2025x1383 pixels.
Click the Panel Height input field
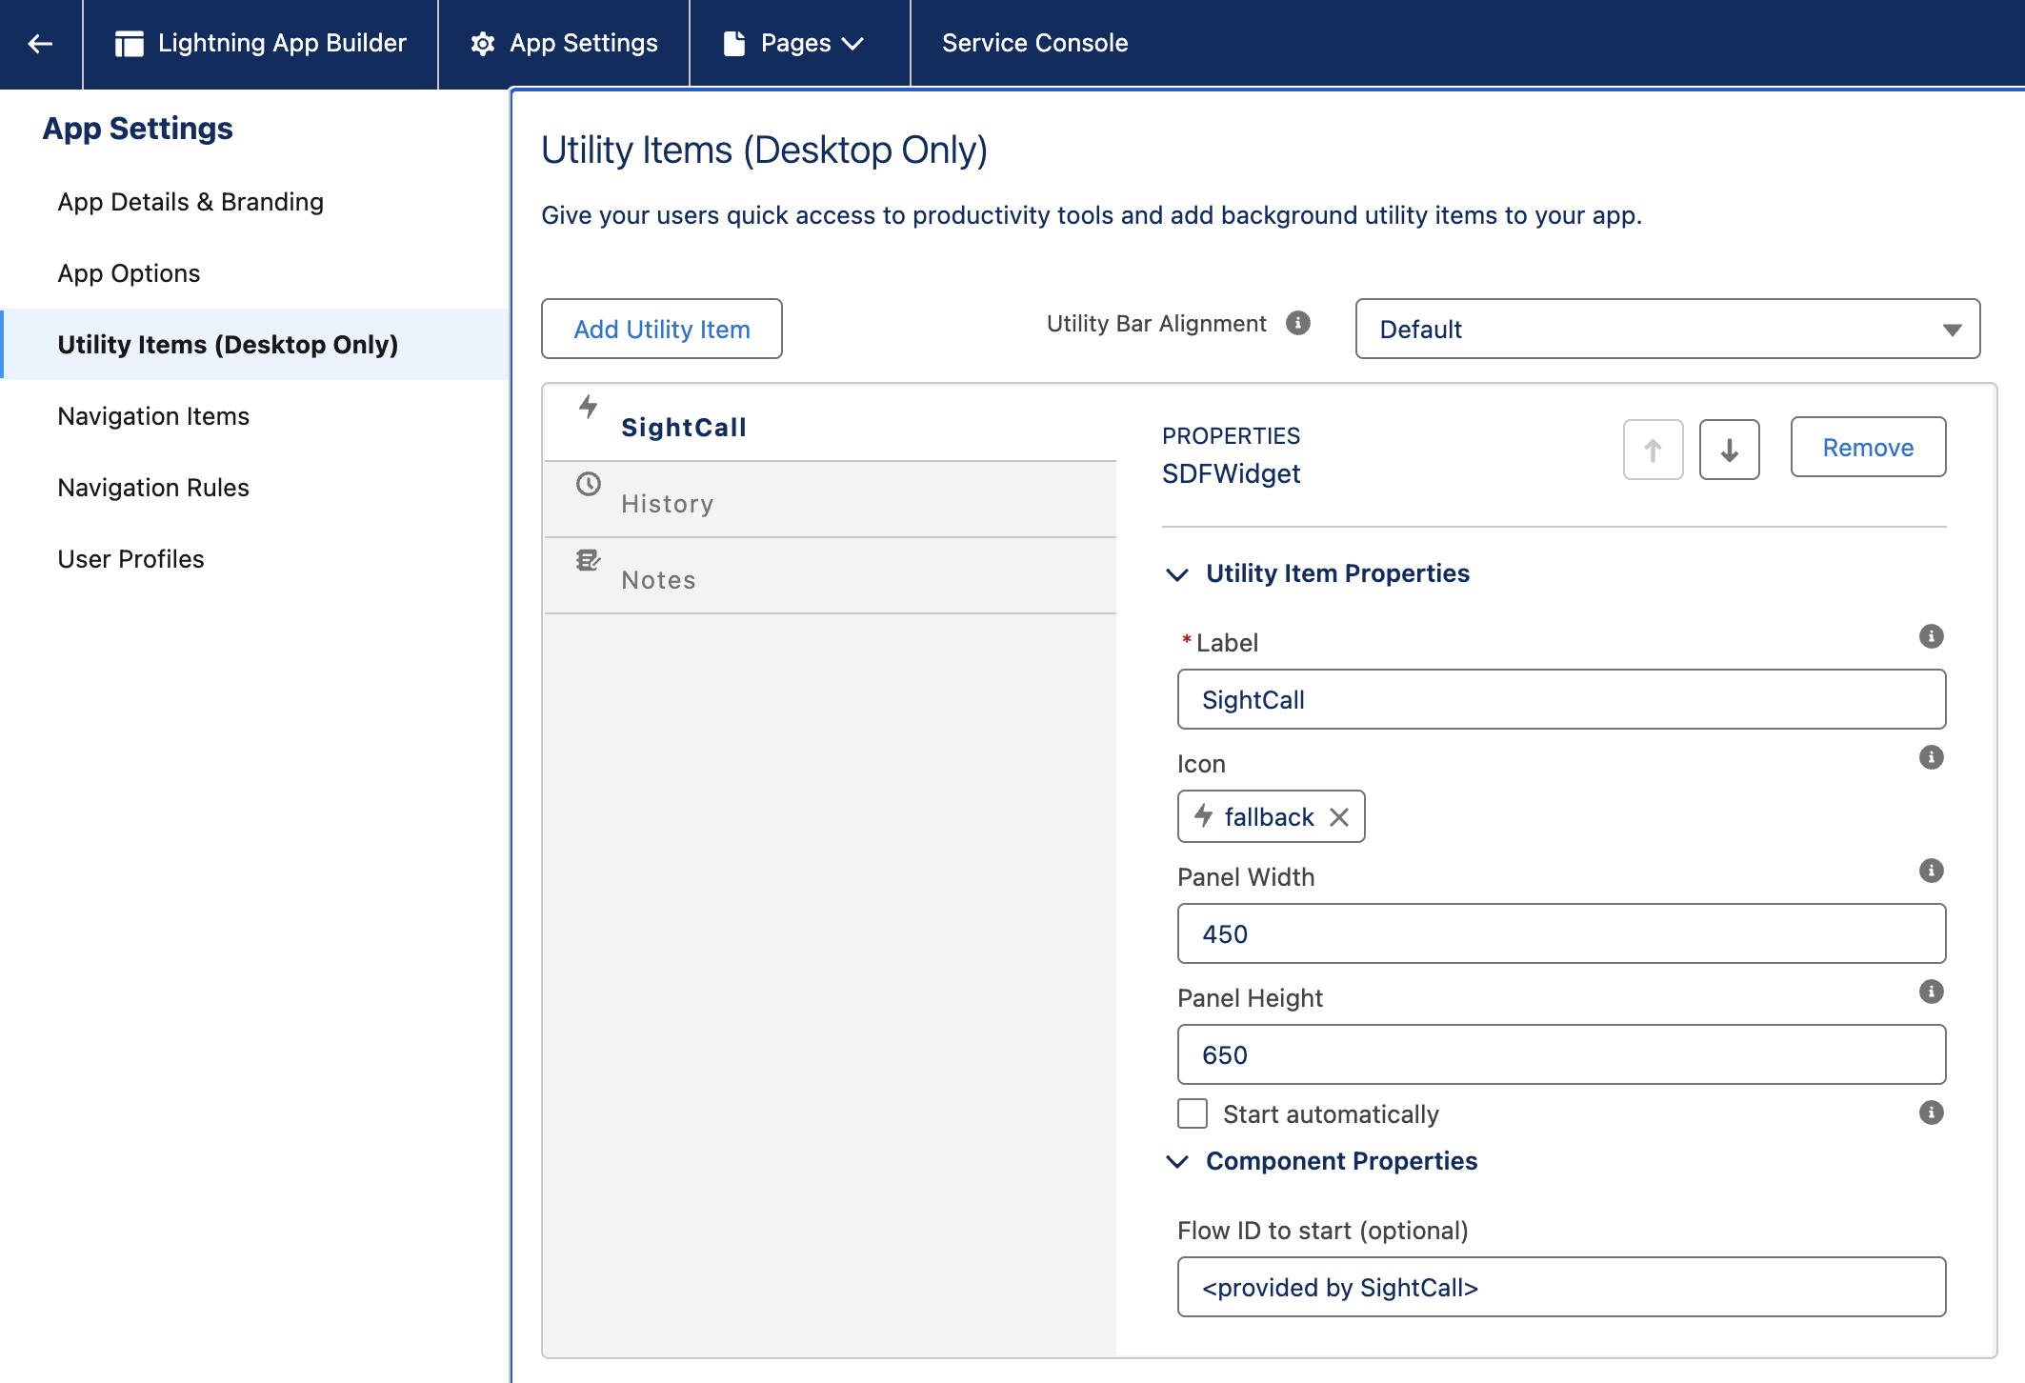[1561, 1055]
